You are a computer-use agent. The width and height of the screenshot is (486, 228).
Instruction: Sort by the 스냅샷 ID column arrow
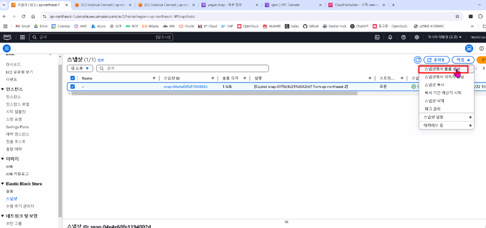pyautogui.click(x=213, y=78)
